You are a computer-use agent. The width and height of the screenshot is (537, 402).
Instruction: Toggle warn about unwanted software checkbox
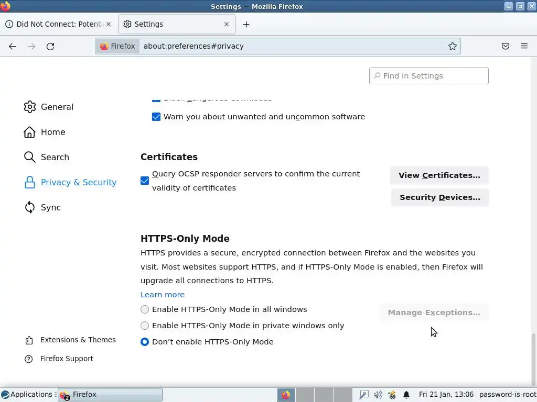coord(156,117)
